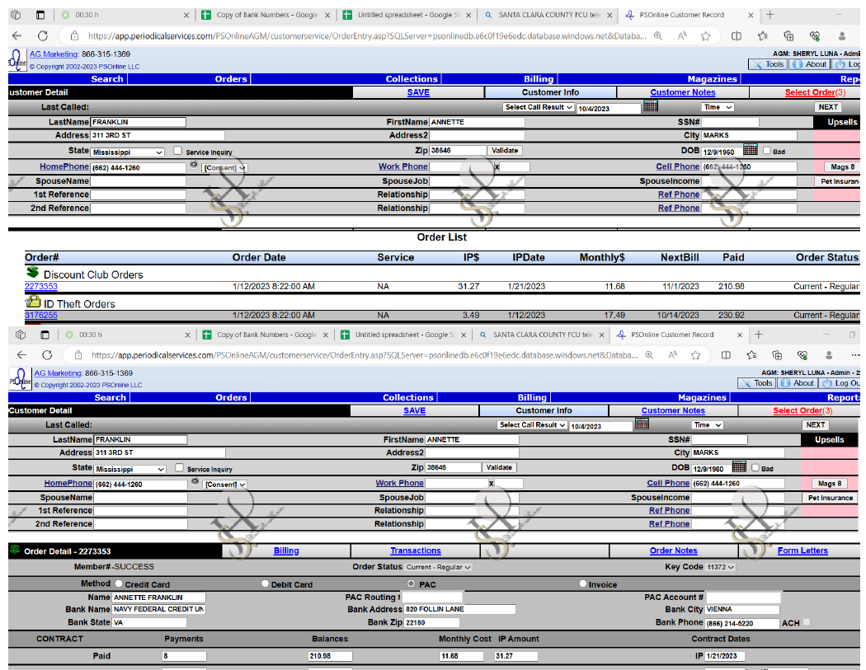Open the lower browser settings and more menu
Image resolution: width=866 pixels, height=670 pixels.
coord(855,355)
